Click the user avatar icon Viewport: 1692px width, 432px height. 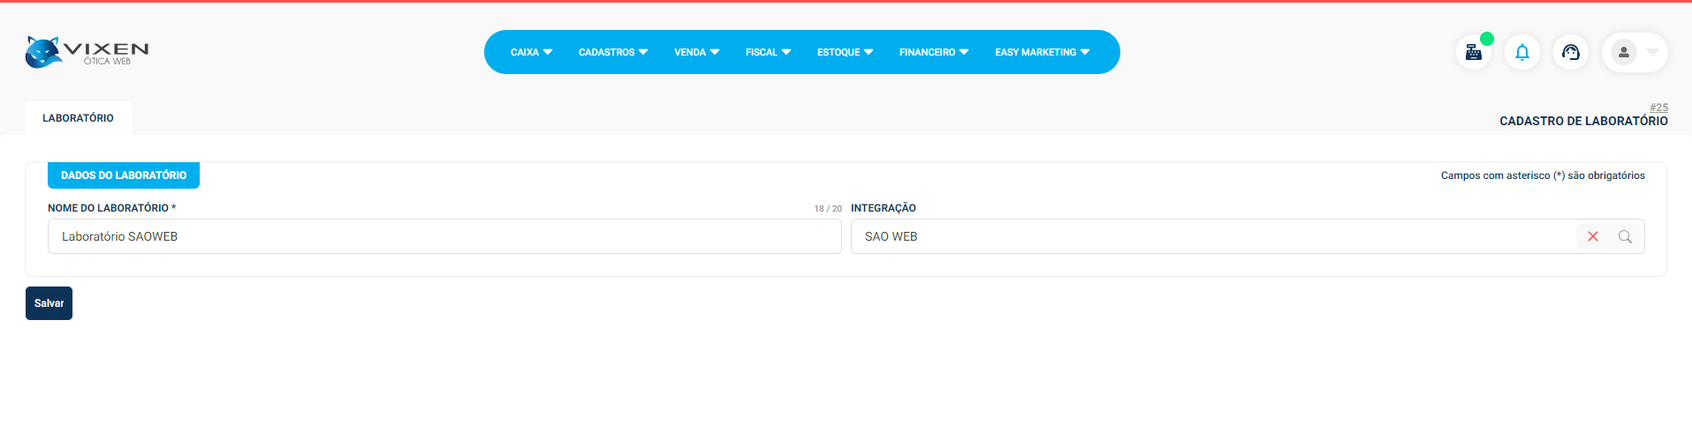[1623, 52]
